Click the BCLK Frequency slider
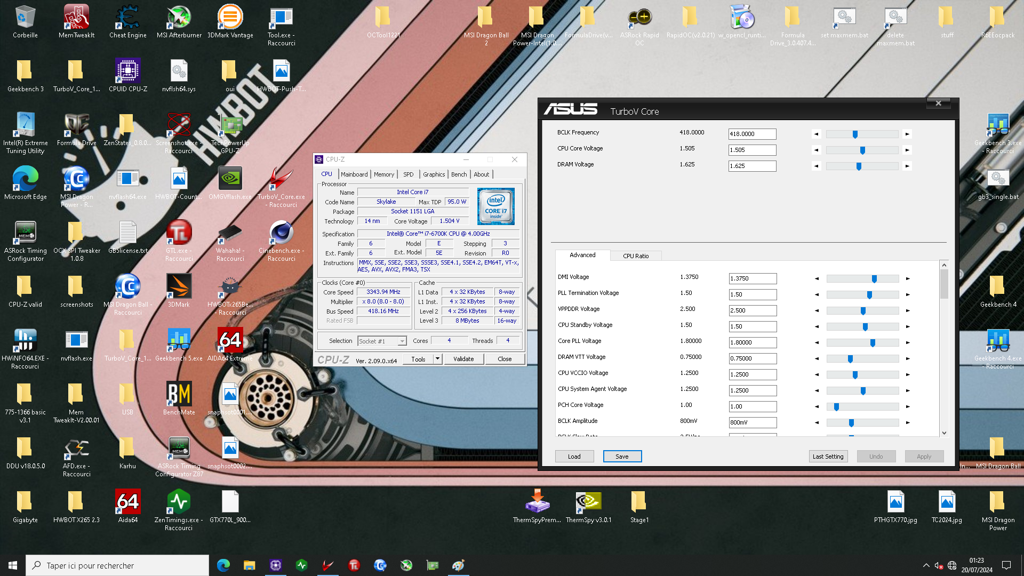Image resolution: width=1024 pixels, height=576 pixels. coord(862,134)
